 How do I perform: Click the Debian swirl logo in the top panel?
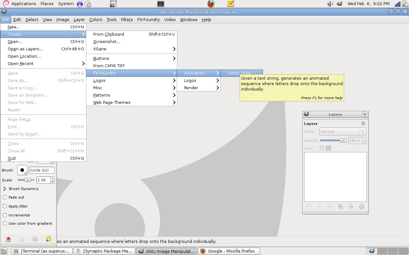pyautogui.click(x=5, y=4)
